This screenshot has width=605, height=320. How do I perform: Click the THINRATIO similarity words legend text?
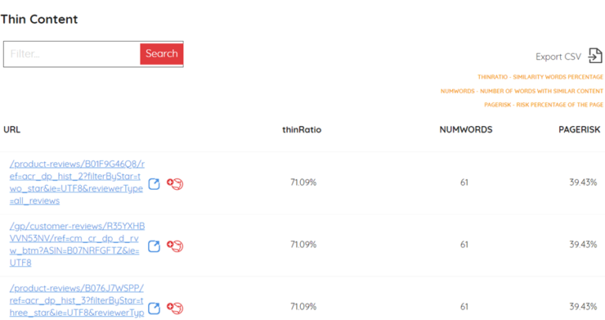[x=540, y=76]
